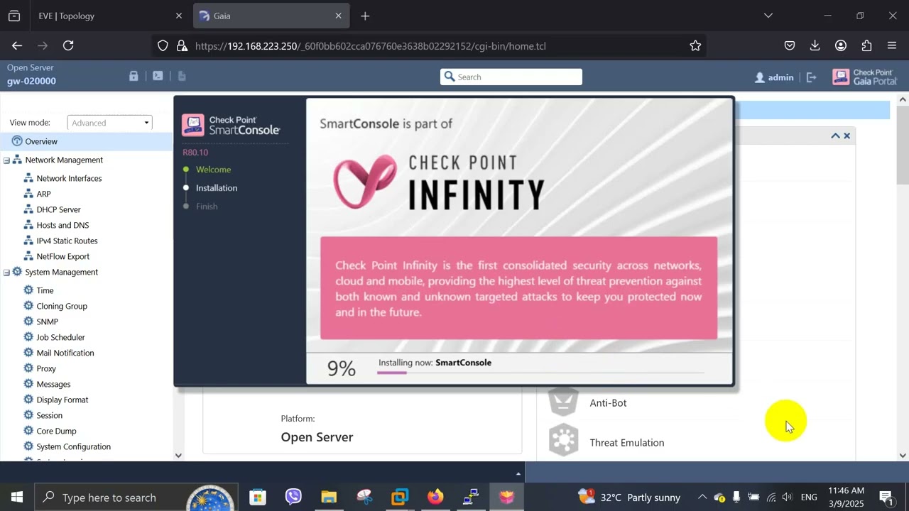Click the SmartConsole installation progress bar
This screenshot has height=511, width=909.
pos(541,373)
